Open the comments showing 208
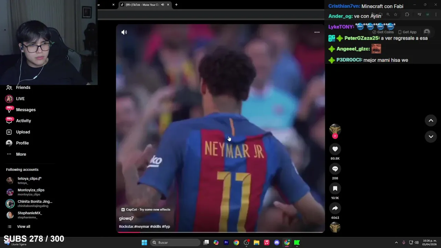Viewport: 441px width, 248px height. [335, 169]
